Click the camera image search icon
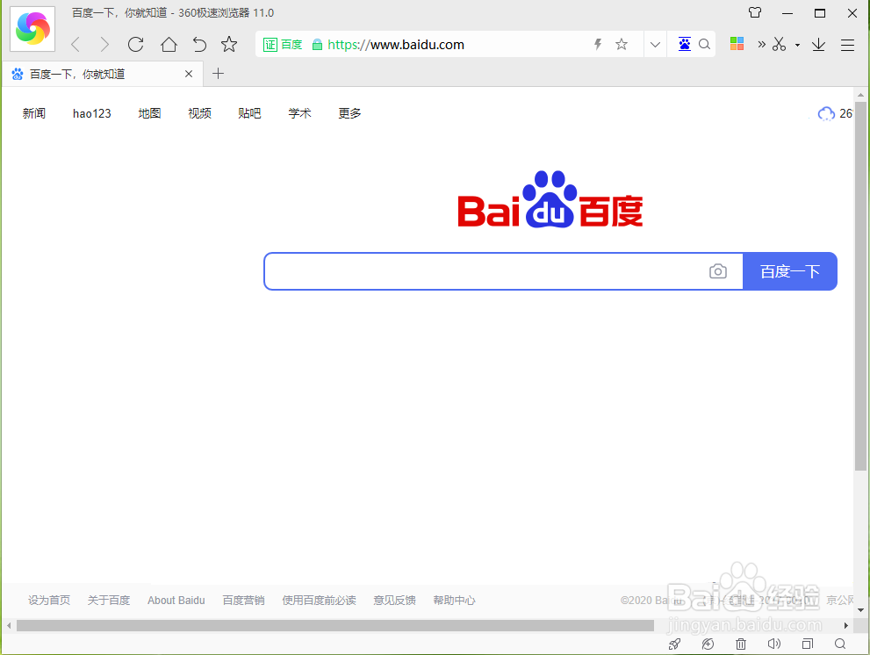This screenshot has height=655, width=870. (x=718, y=271)
